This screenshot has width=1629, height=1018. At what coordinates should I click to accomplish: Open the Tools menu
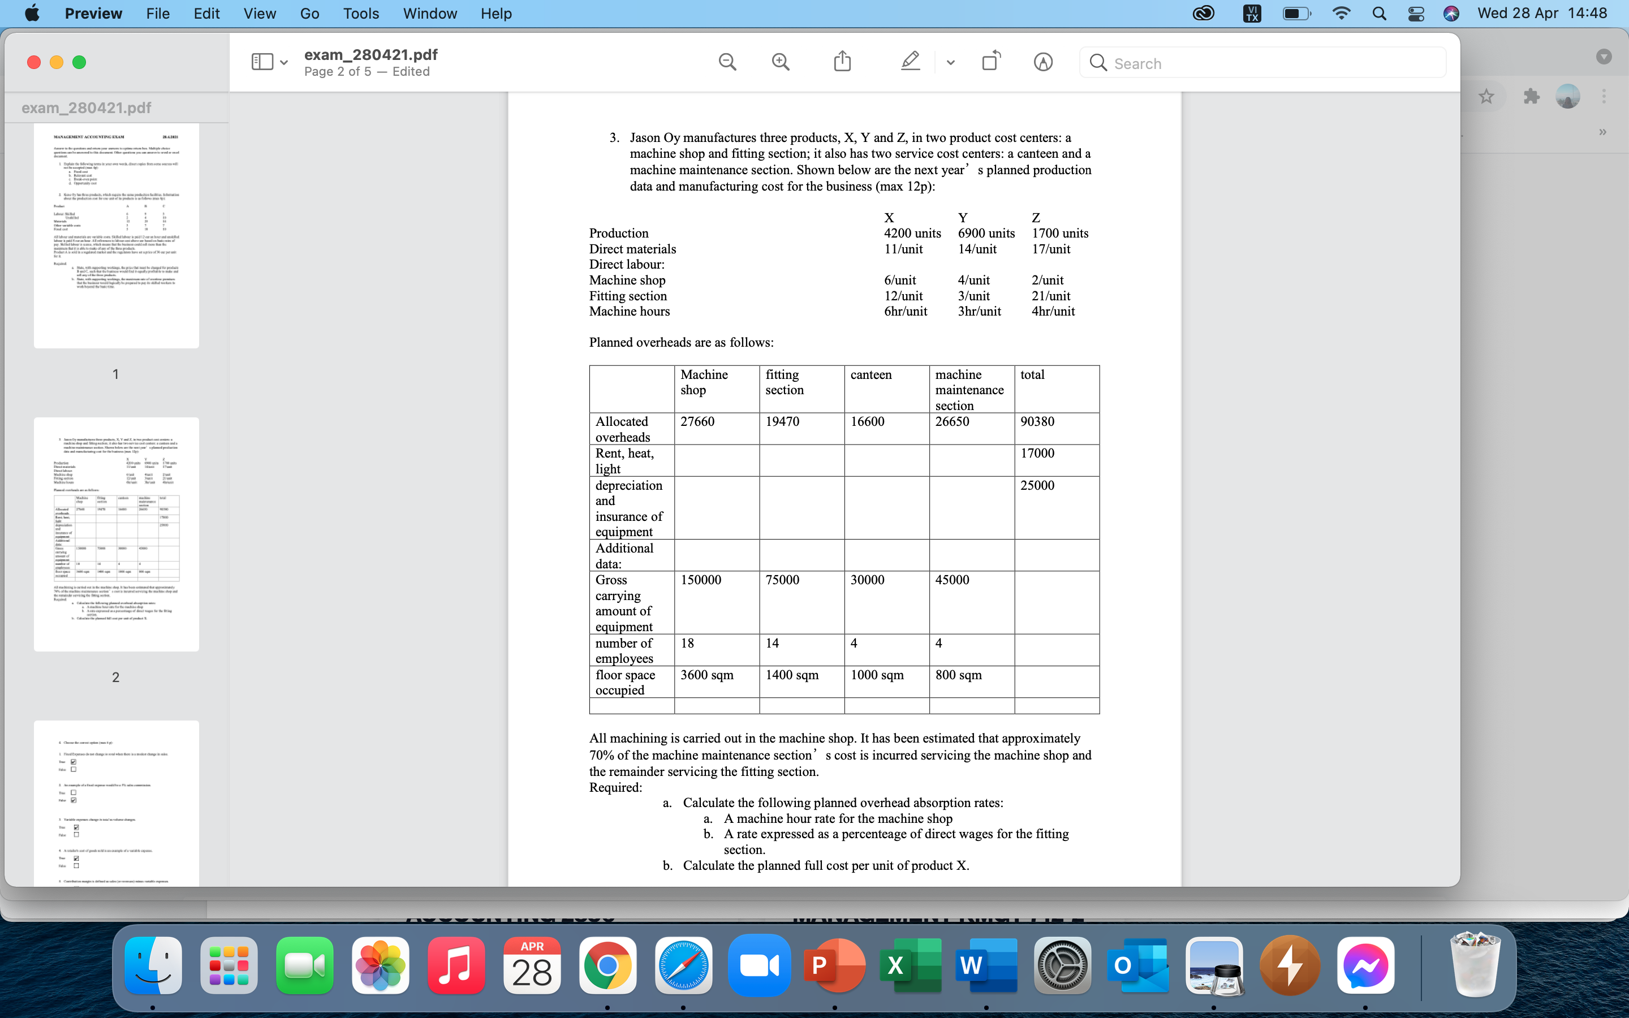coord(361,14)
